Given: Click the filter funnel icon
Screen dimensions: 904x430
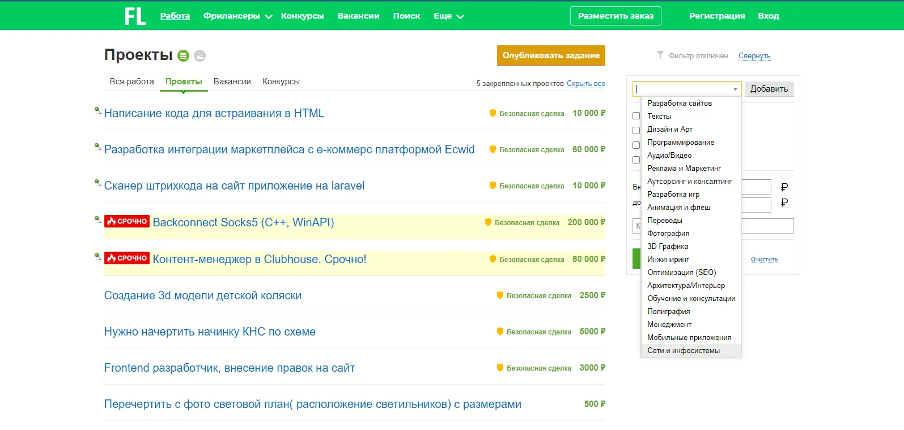Looking at the screenshot, I should coord(660,55).
